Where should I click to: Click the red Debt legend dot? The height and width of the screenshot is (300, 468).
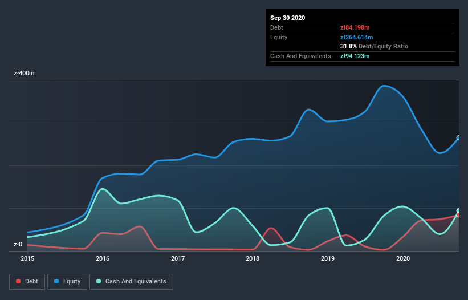[x=18, y=281]
